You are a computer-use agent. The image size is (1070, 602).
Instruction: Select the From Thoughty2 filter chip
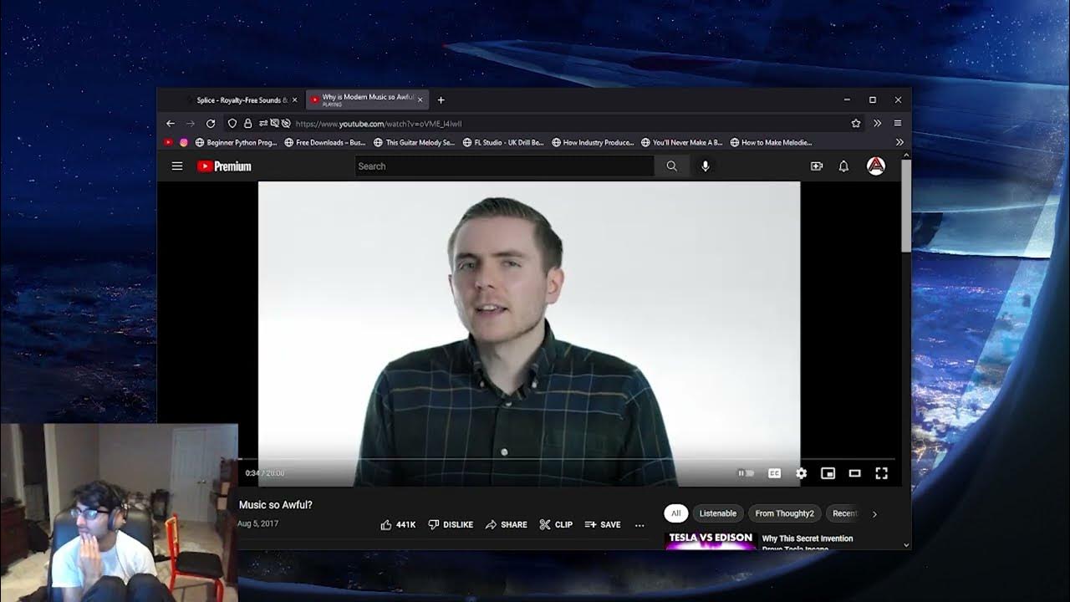tap(784, 513)
